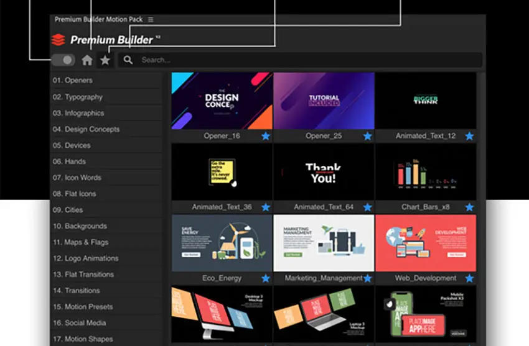Select the Mobile Packshot X3 thumbnail
The image size is (529, 346).
click(426, 314)
